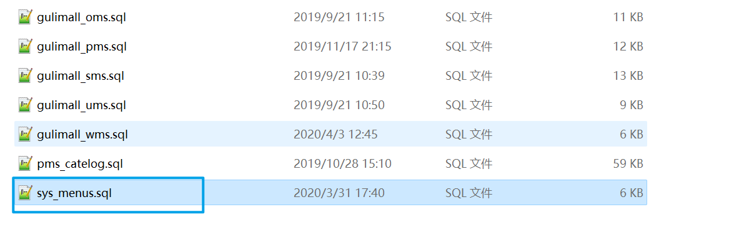The height and width of the screenshot is (227, 739).
Task: Click the gulimall_pms.sql file icon
Action: click(26, 47)
